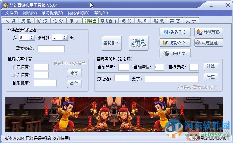Open the 内丹介绍 button
Screen dimensions: 233x143
(175, 53)
